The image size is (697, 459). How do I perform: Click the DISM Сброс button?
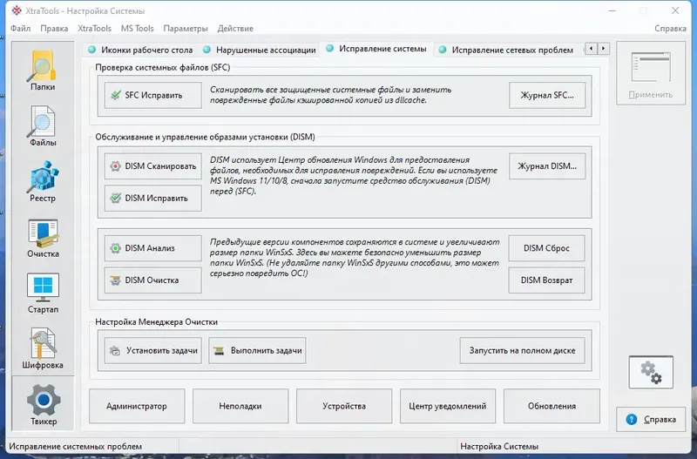(x=547, y=248)
